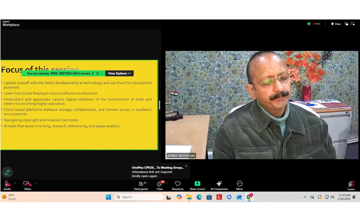Screen dimensions: 360x223
Task: Open Microsoft Store from the taskbar
Action: click(x=209, y=197)
